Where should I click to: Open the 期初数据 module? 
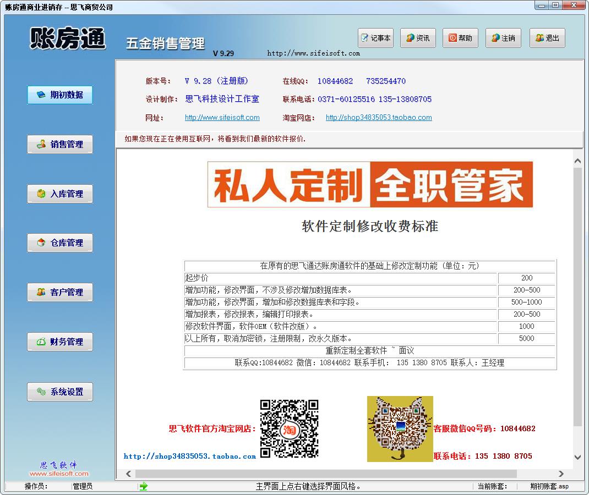[x=60, y=95]
